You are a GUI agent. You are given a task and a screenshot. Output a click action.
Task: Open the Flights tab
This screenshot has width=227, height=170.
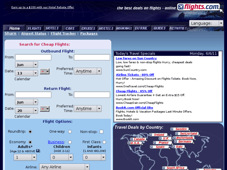click(34, 28)
